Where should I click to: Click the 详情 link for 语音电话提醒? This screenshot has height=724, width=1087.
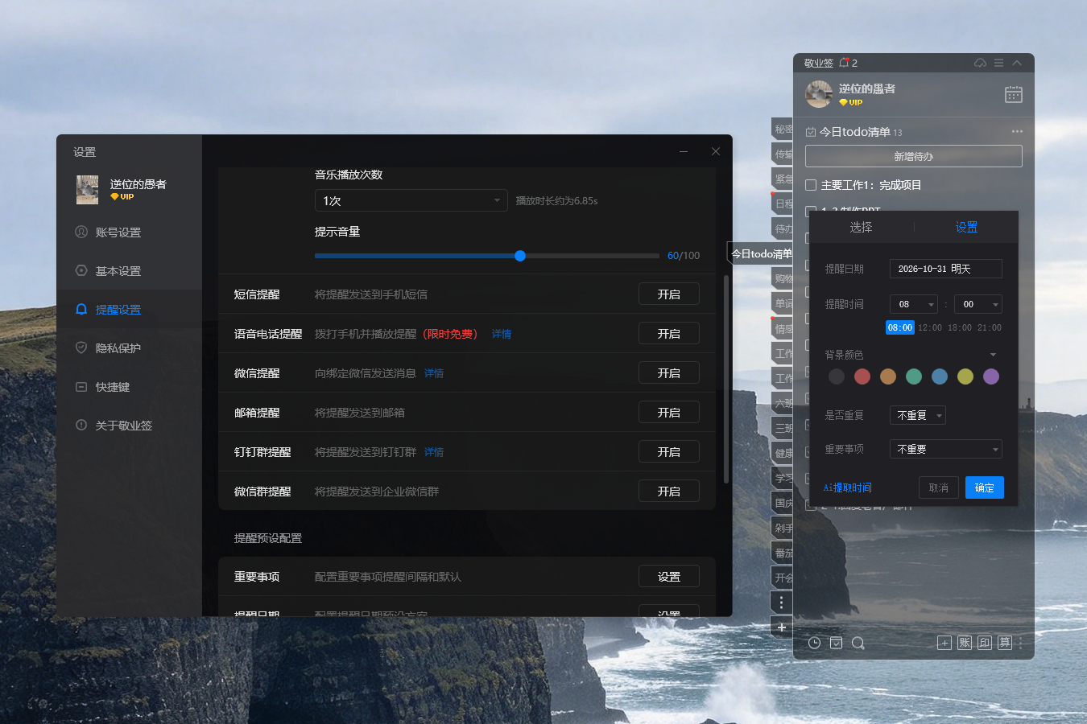tap(502, 334)
